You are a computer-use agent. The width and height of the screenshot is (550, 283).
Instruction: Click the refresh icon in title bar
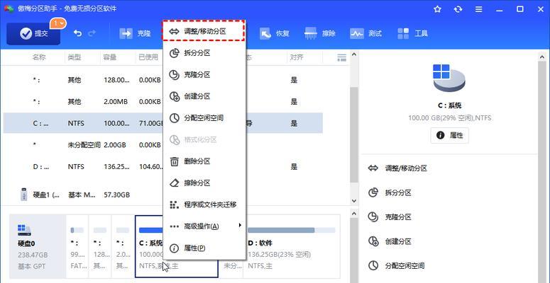click(458, 9)
